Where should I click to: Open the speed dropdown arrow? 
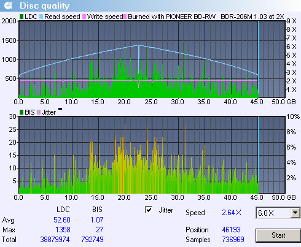pos(295,213)
